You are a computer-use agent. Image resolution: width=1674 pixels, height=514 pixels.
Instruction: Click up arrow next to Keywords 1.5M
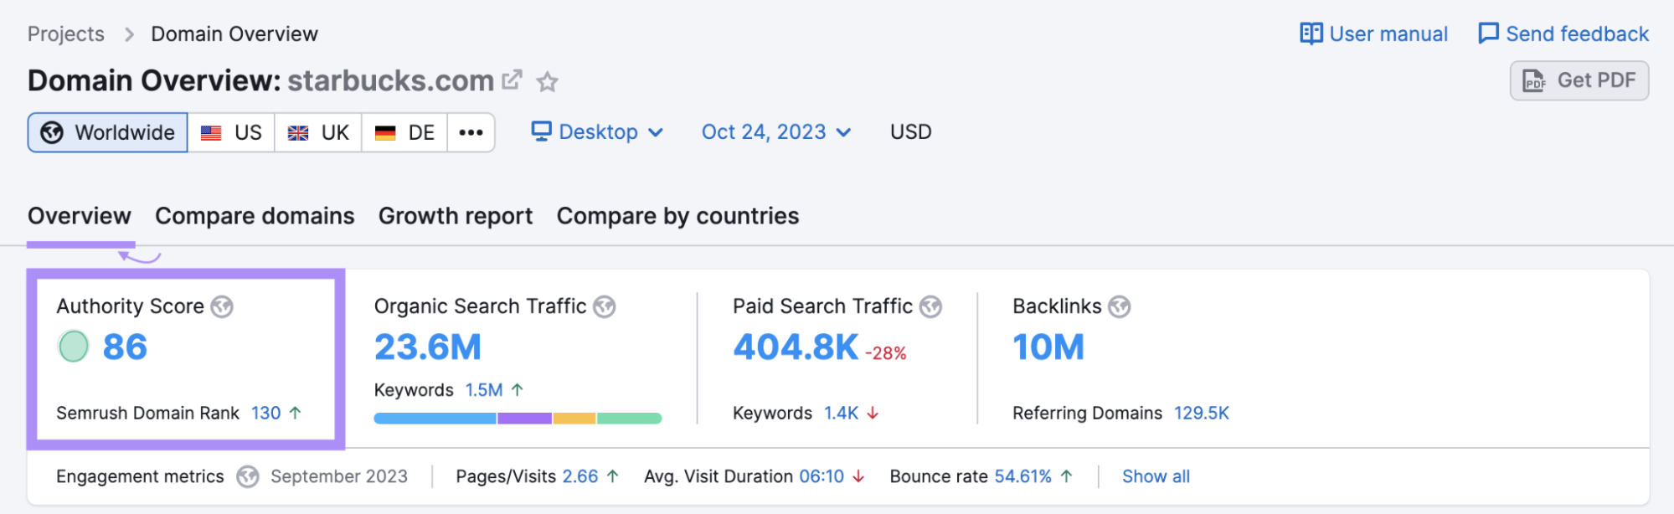517,389
